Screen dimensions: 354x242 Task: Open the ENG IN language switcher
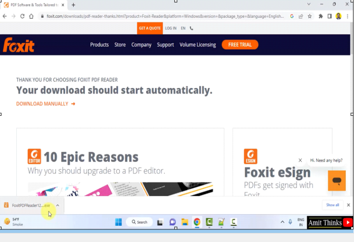coord(301,222)
